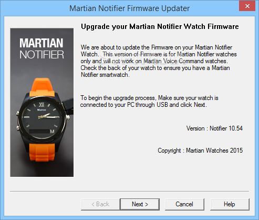The height and width of the screenshot is (220, 259).
Task: Click the XII numeral on the watch dial
Action: (42, 105)
